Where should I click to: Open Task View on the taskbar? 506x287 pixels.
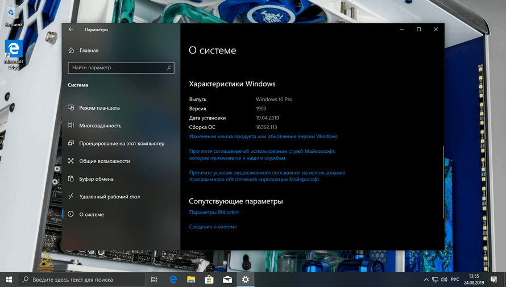click(154, 280)
